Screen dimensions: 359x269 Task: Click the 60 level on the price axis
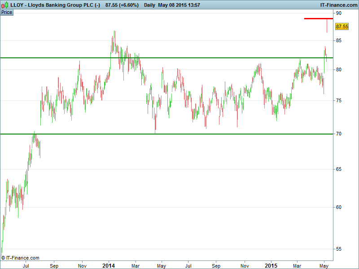tap(339, 207)
